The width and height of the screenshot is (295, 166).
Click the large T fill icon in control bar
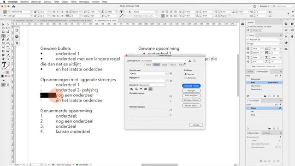121,12
